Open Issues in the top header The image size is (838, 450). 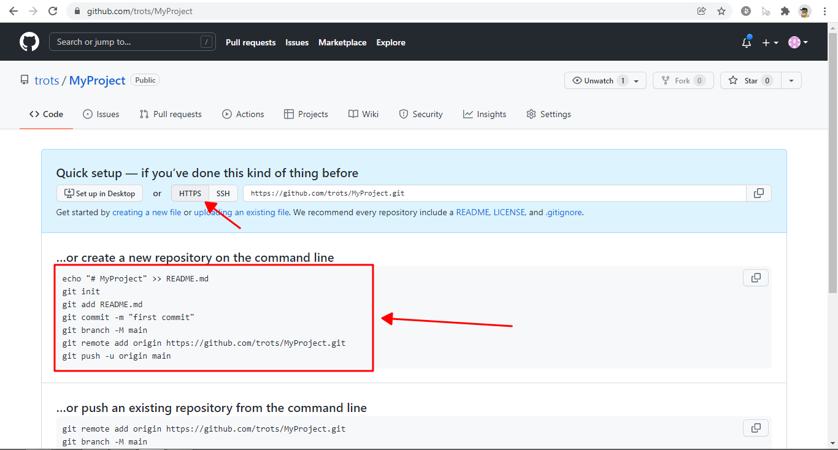pyautogui.click(x=297, y=42)
